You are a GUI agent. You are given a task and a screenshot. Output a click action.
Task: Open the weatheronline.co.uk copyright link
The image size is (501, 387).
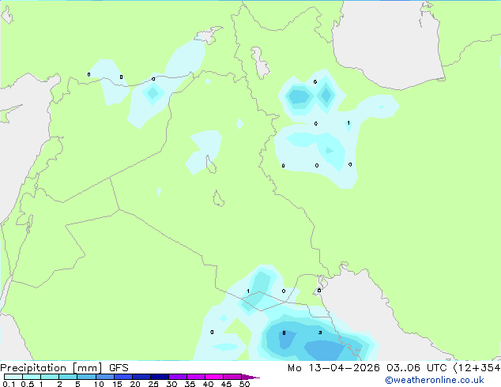coord(435,380)
